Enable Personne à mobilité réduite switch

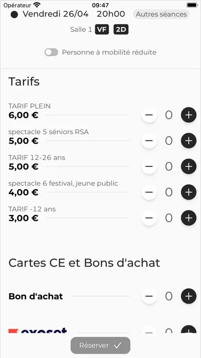51,52
